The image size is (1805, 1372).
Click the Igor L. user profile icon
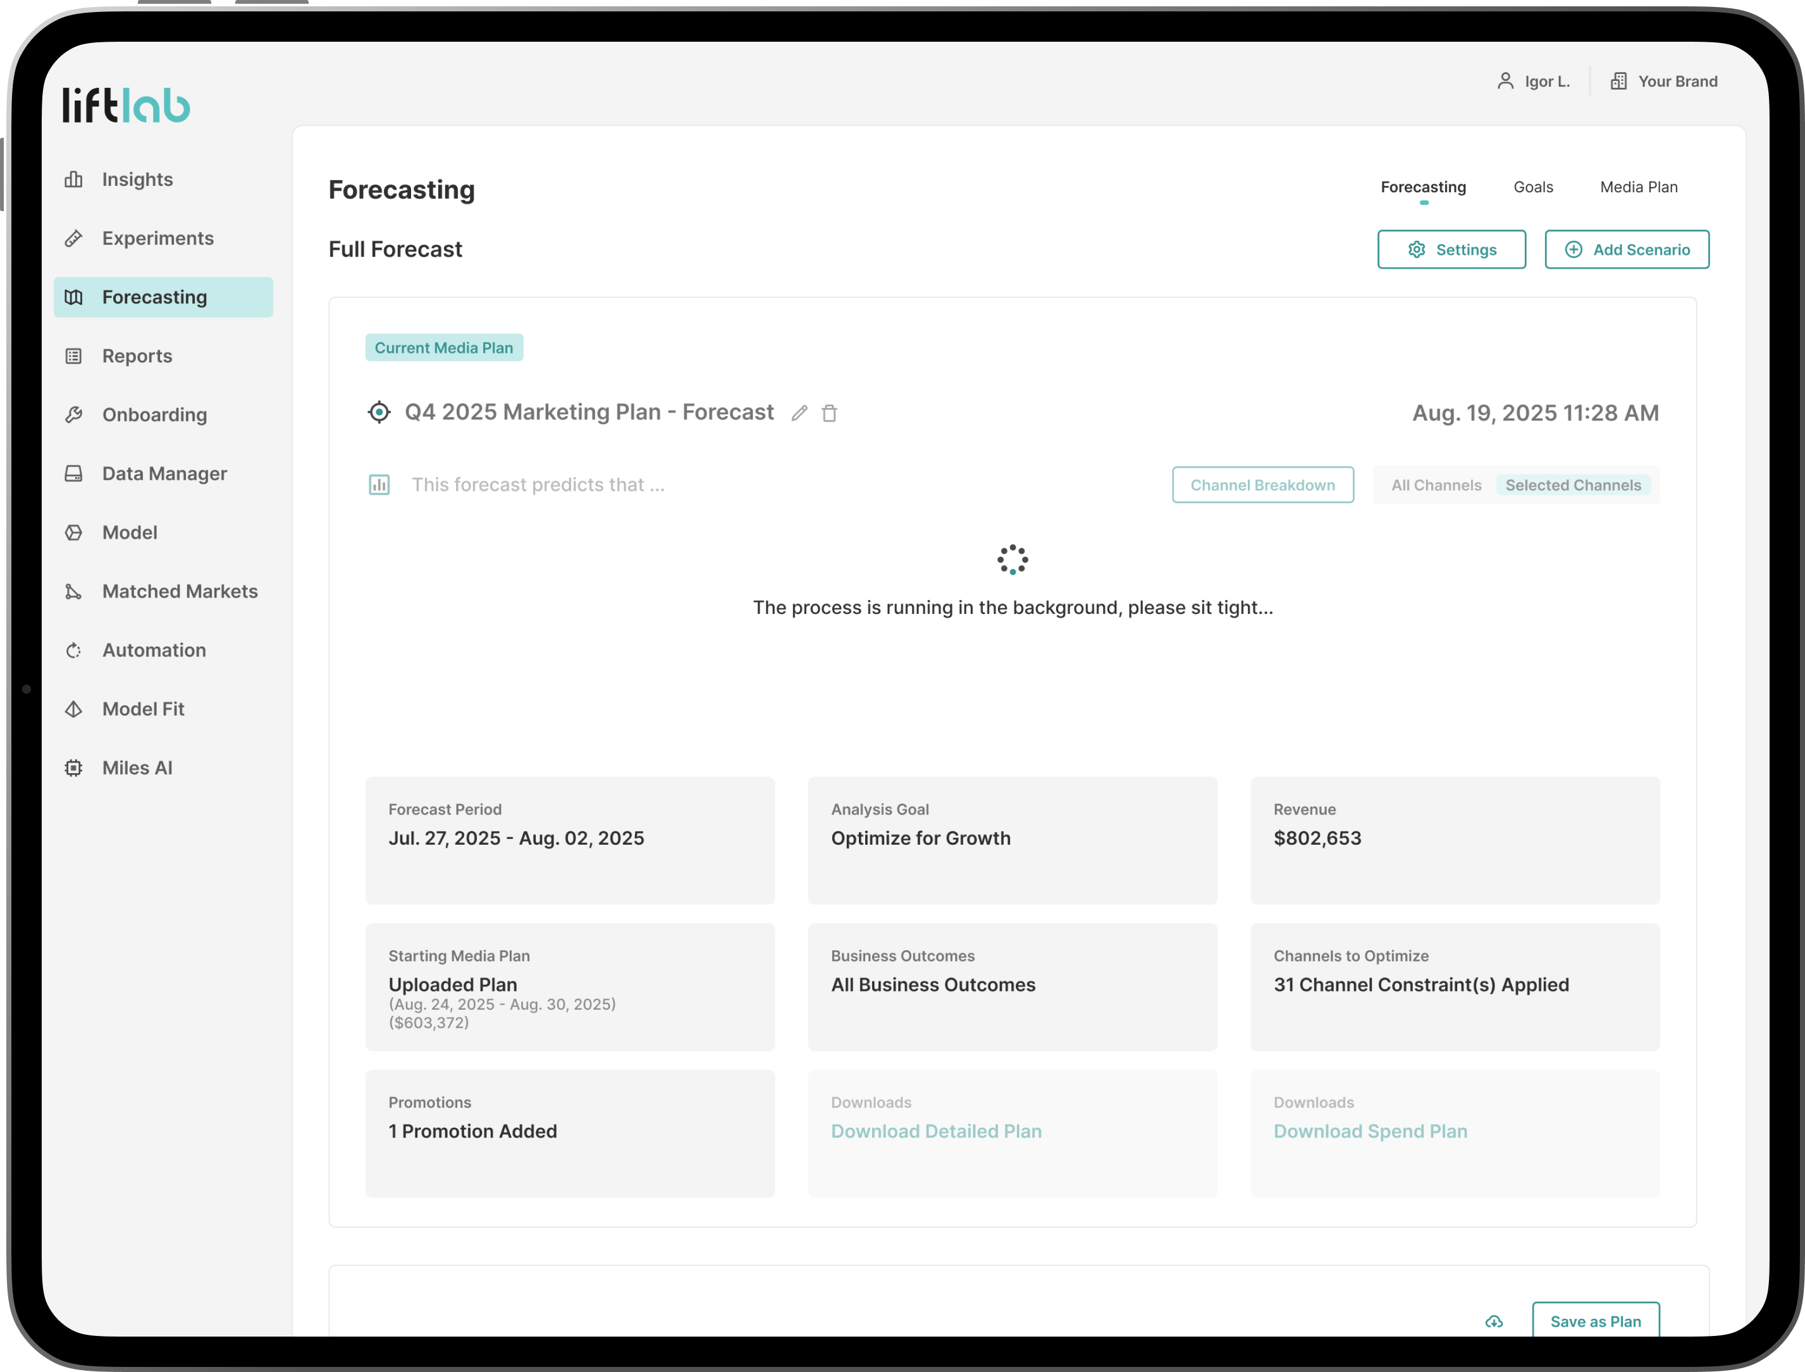1505,81
